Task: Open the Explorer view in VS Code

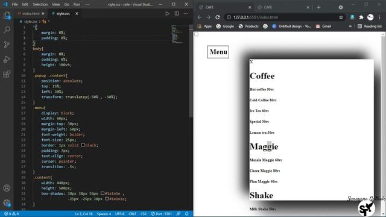Action: (7, 16)
